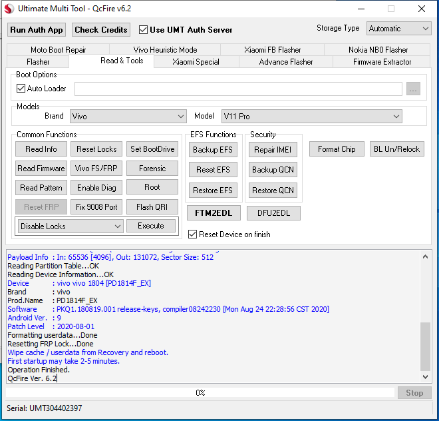Switch to the Moto Boot Repair tab
The image size is (439, 421).
[x=59, y=50]
